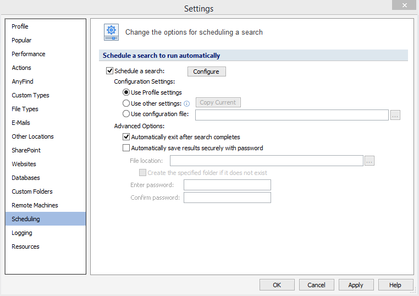The image size is (419, 296).
Task: Click the File location browse ellipsis button
Action: click(x=370, y=161)
